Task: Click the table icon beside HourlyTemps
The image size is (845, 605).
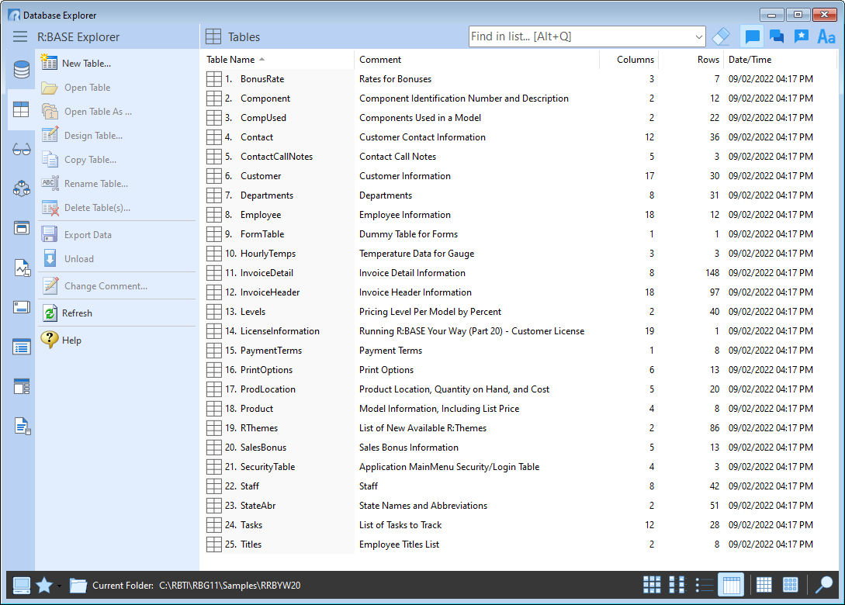Action: click(x=214, y=254)
